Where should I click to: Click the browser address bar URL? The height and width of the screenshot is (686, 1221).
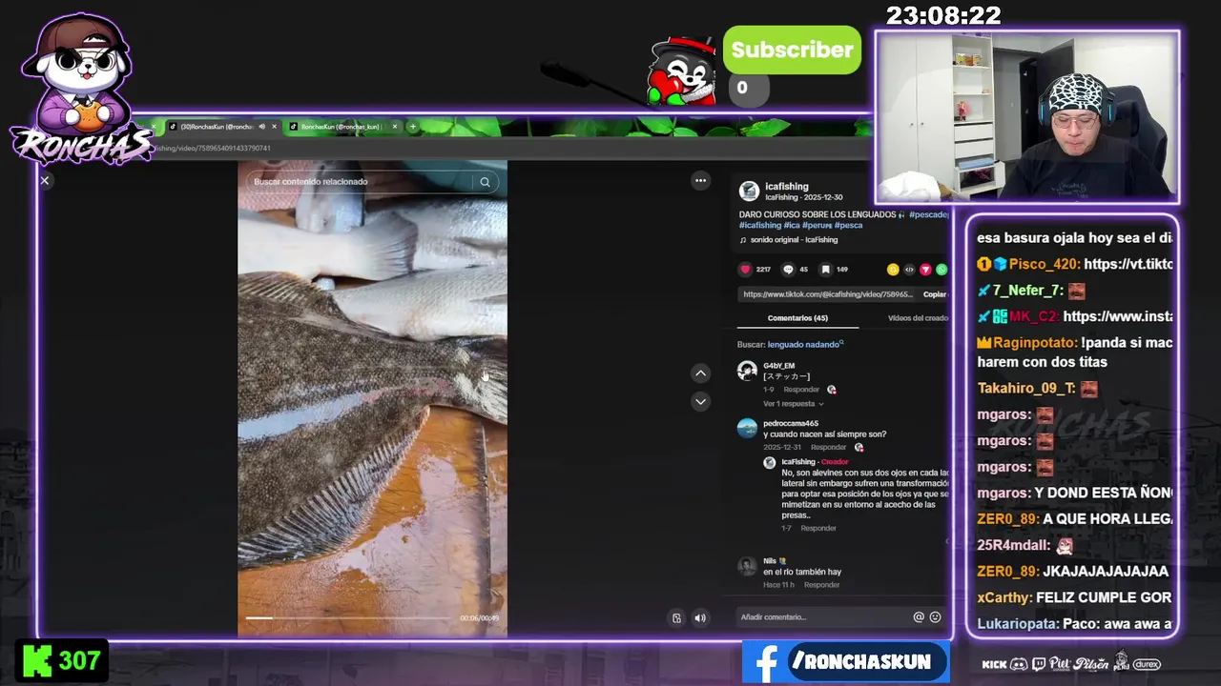point(213,148)
